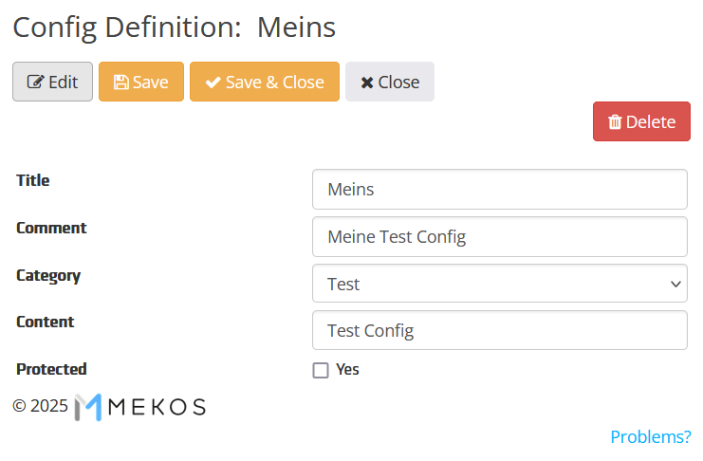Click the Yes label beside the Protected checkbox
Screen dimensions: 703x461
[347, 370]
